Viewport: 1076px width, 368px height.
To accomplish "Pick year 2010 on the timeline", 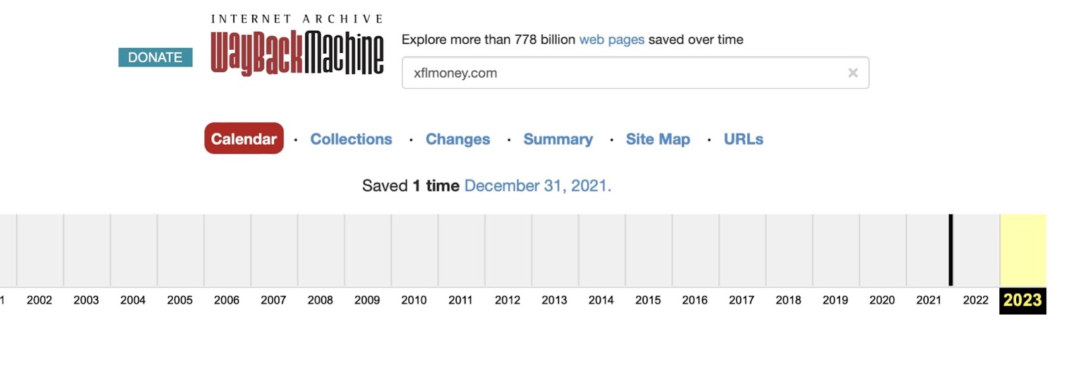I will pos(414,300).
